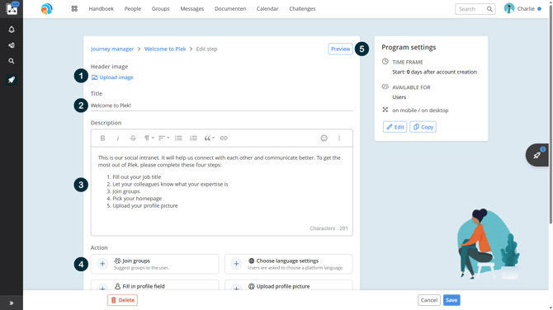Open the Handboek menu
The image size is (553, 310).
point(102,9)
